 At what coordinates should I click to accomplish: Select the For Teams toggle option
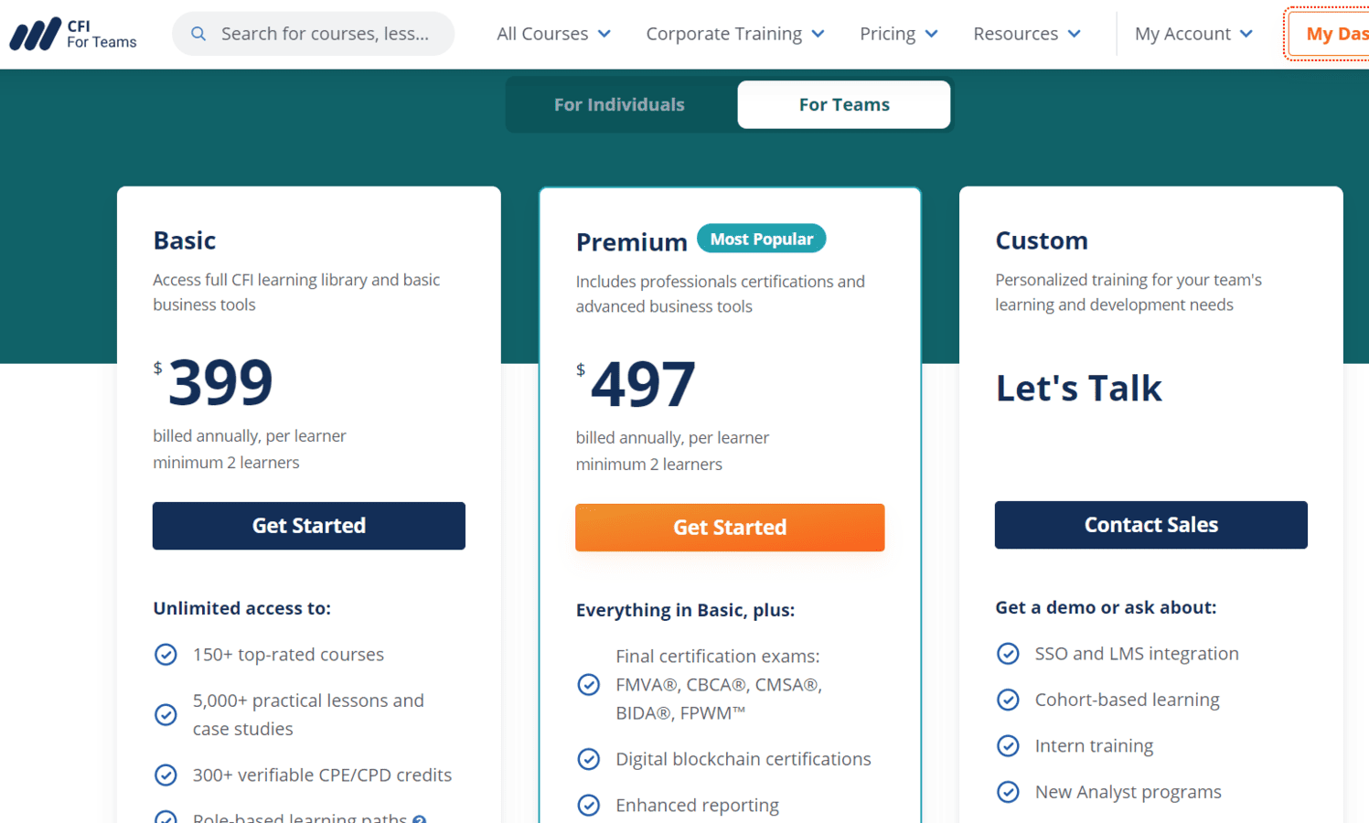click(x=843, y=104)
